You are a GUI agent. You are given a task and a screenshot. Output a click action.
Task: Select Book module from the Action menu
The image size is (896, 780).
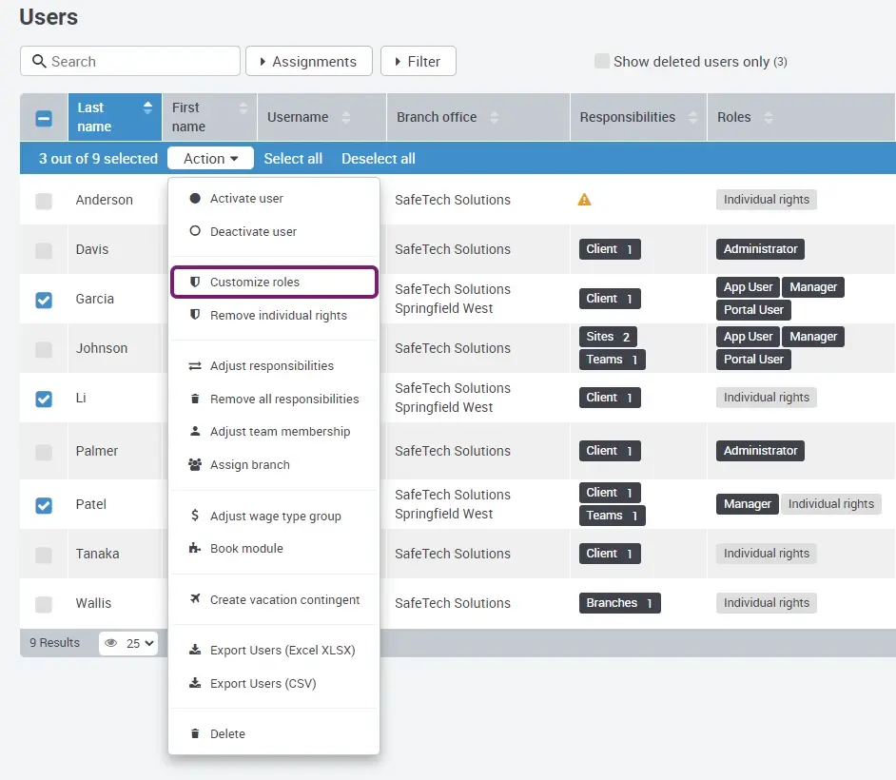pos(245,548)
